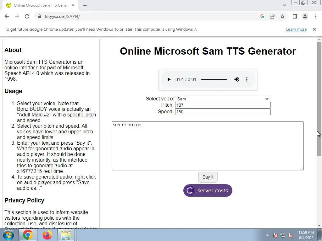The height and width of the screenshot is (241, 322).
Task: Open the tab search chevron
Action: [x=284, y=5]
